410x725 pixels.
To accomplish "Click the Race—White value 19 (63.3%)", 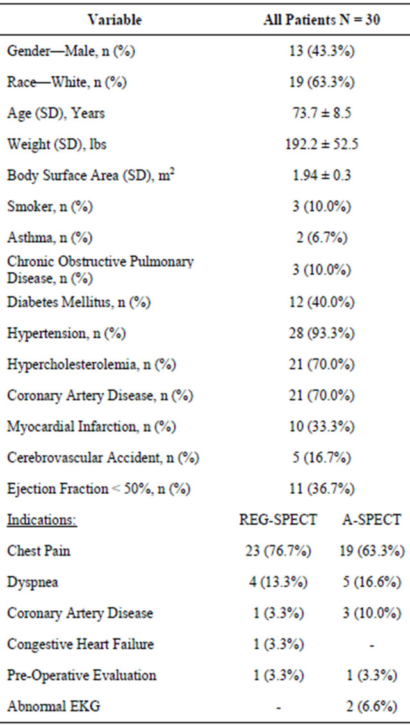I will (x=321, y=83).
